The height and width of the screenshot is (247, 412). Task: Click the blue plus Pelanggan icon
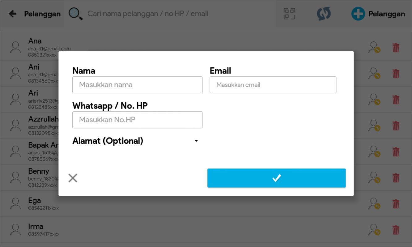[358, 14]
